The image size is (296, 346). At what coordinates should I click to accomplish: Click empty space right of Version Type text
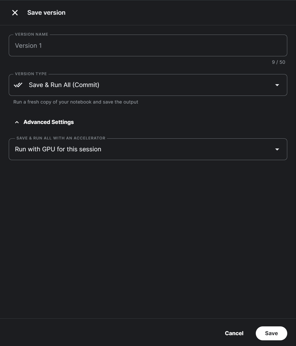186,85
